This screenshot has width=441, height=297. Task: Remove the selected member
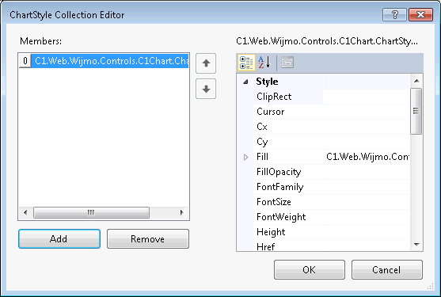(148, 238)
